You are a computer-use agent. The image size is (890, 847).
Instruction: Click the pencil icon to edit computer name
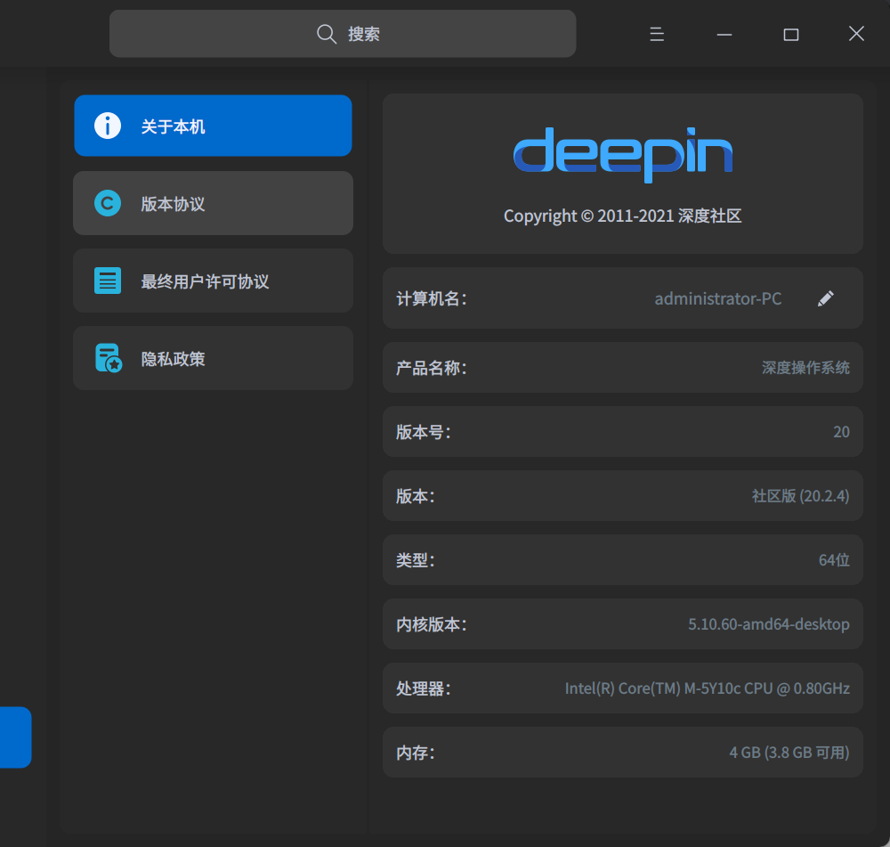[x=826, y=298]
